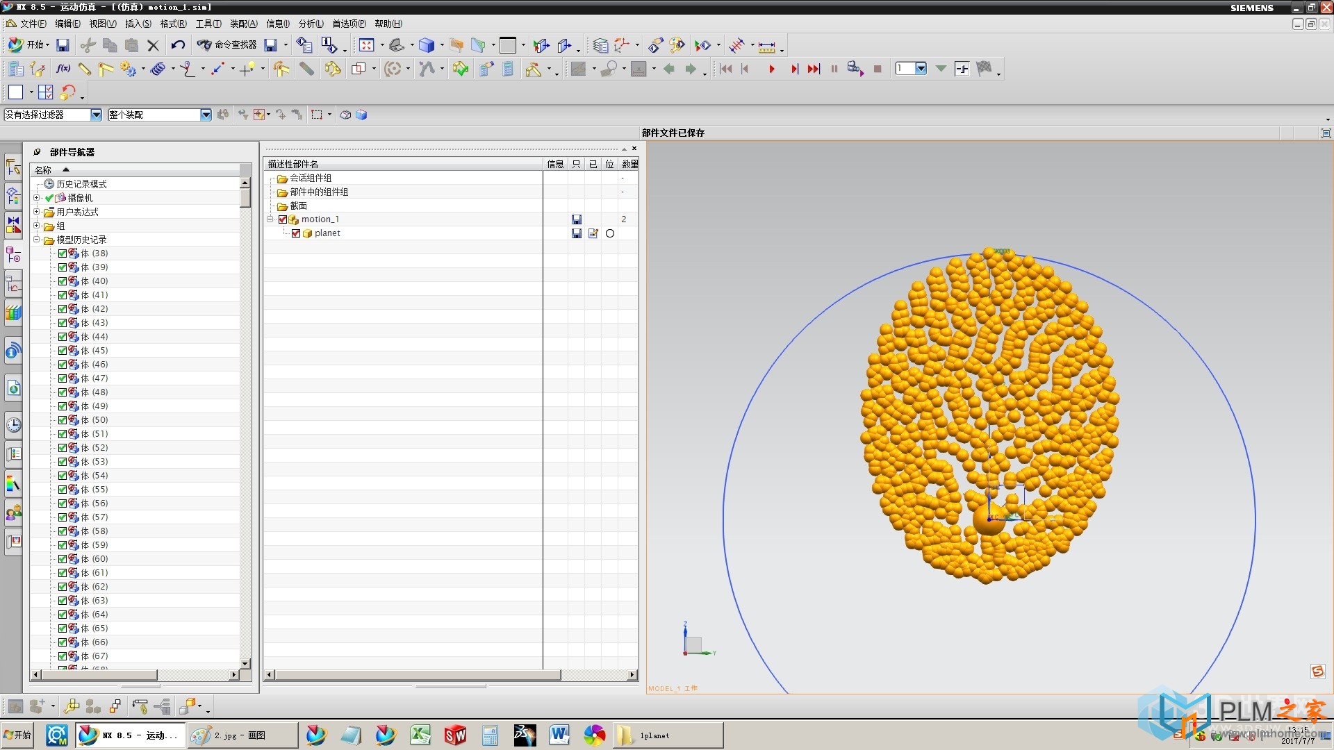
Task: Click the Fit view icon
Action: 366,46
